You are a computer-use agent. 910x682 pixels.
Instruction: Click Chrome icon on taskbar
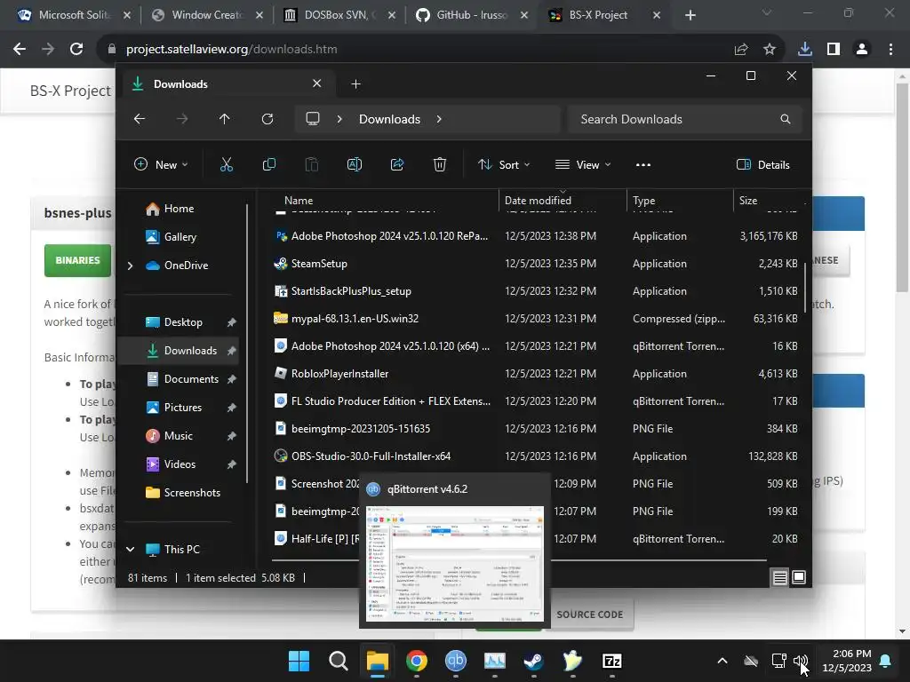click(417, 661)
